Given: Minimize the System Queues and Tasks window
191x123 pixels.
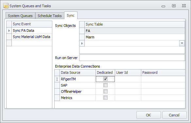Looking at the screenshot, I should [x=163, y=6].
